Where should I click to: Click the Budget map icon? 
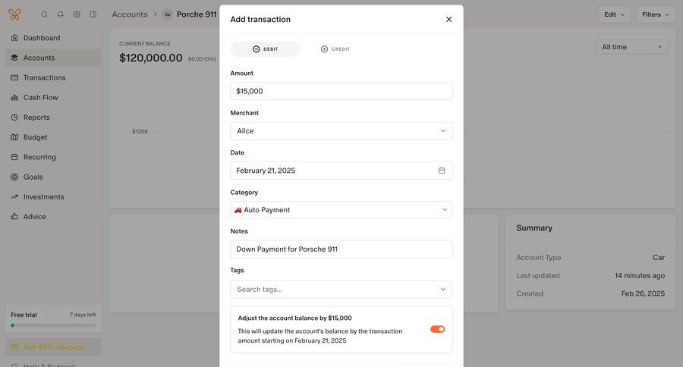coord(14,137)
